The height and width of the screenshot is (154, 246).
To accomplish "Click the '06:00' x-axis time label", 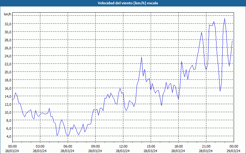I will tap(68, 147).
